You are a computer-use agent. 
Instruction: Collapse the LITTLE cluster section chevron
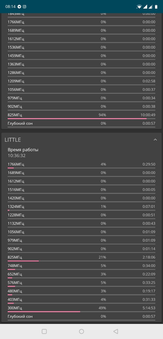[155, 140]
